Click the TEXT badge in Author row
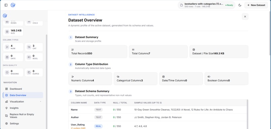 tap(98, 117)
